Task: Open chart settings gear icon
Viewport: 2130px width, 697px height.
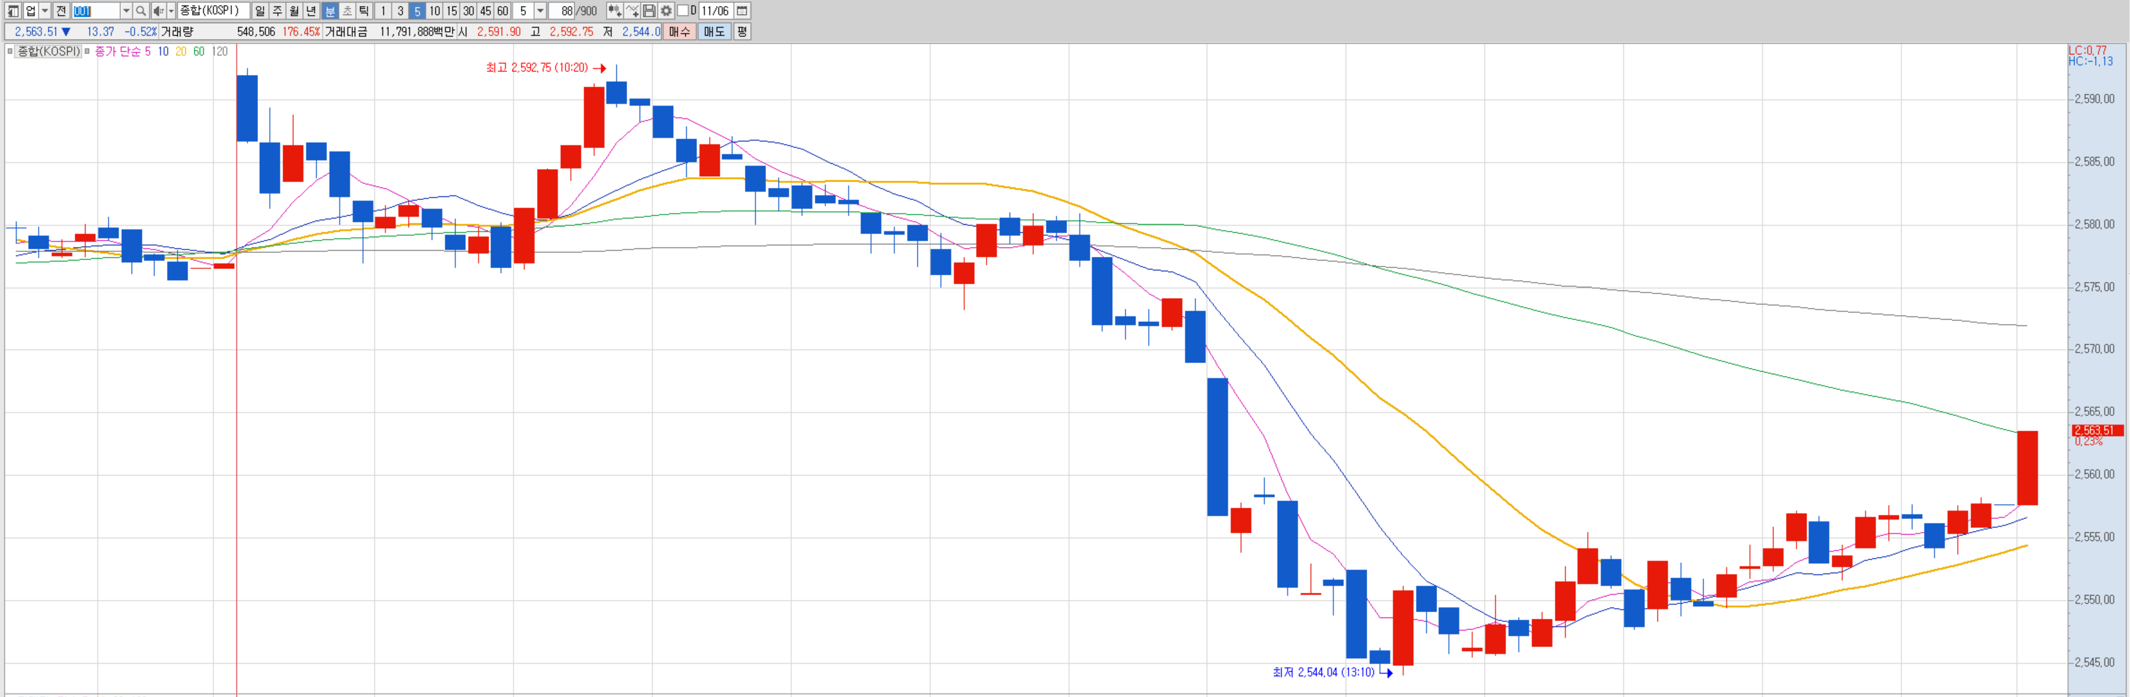Action: [667, 11]
